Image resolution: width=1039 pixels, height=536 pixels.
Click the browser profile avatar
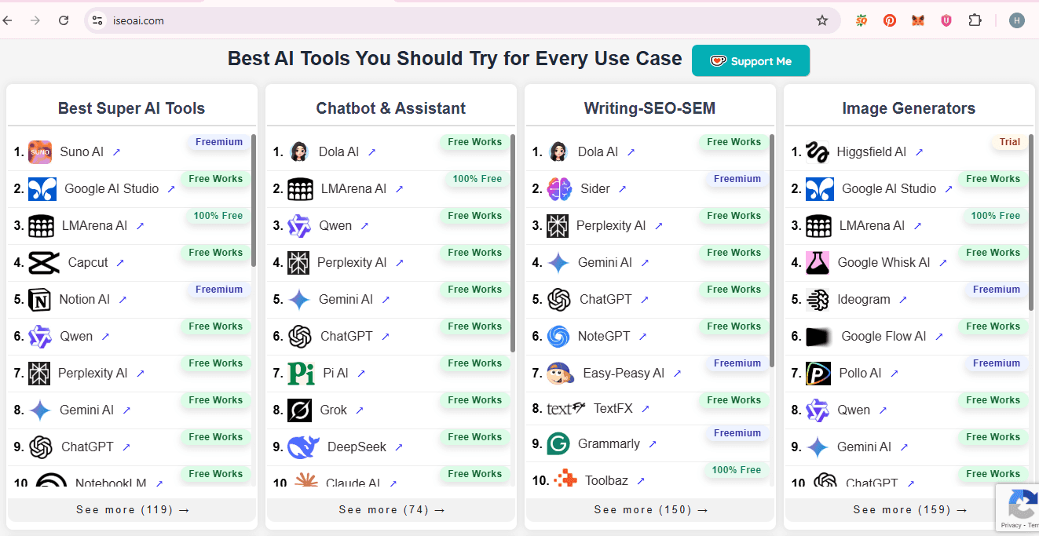coord(1017,20)
